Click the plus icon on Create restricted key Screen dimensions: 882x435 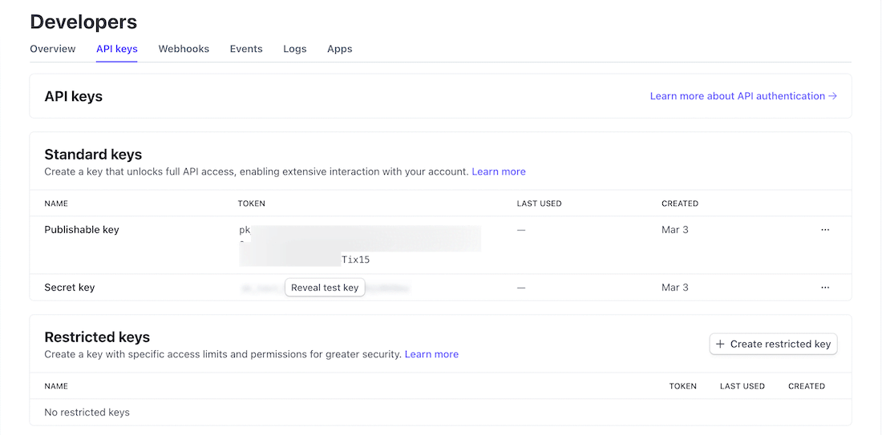point(720,344)
